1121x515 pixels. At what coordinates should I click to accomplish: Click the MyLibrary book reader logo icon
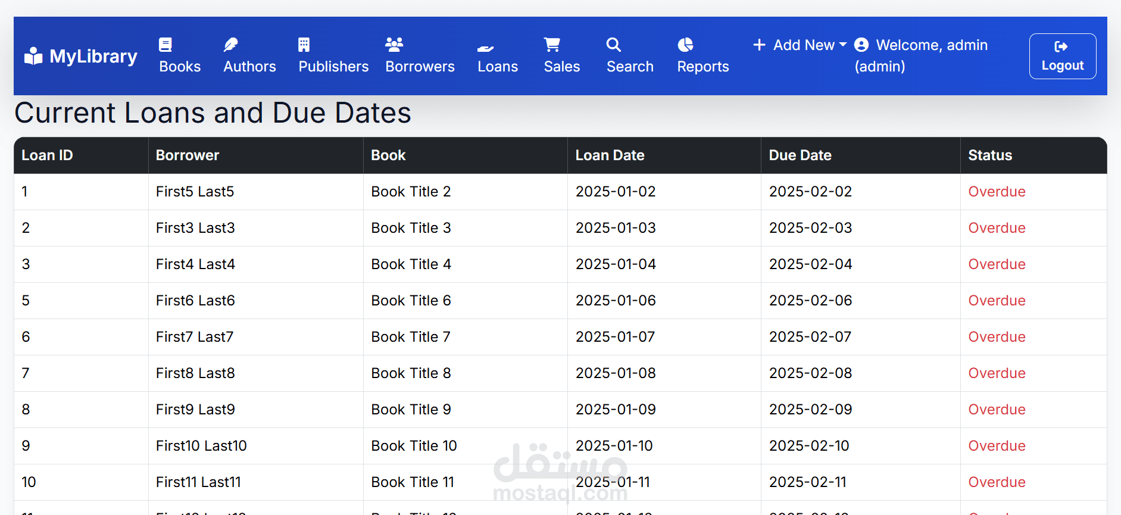point(33,56)
